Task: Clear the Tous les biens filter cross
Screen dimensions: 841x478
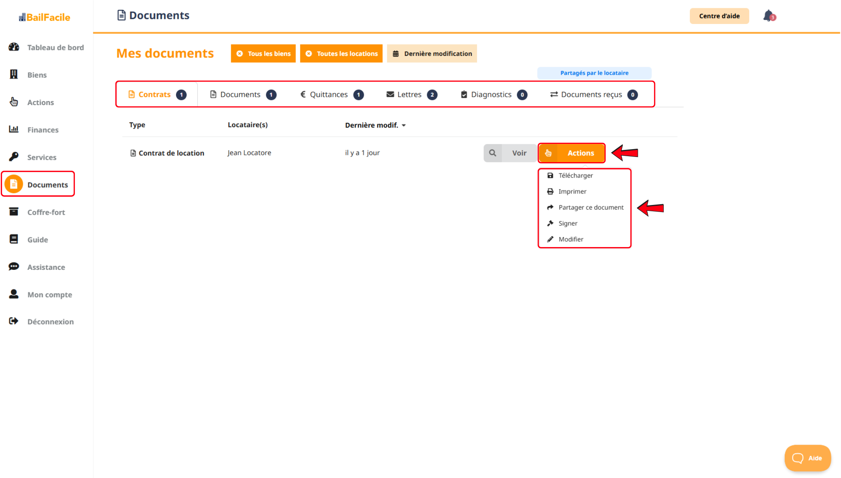Action: coord(239,54)
